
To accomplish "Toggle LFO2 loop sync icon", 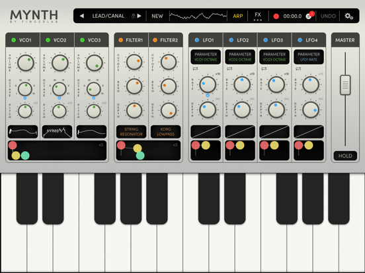I will tap(229, 69).
